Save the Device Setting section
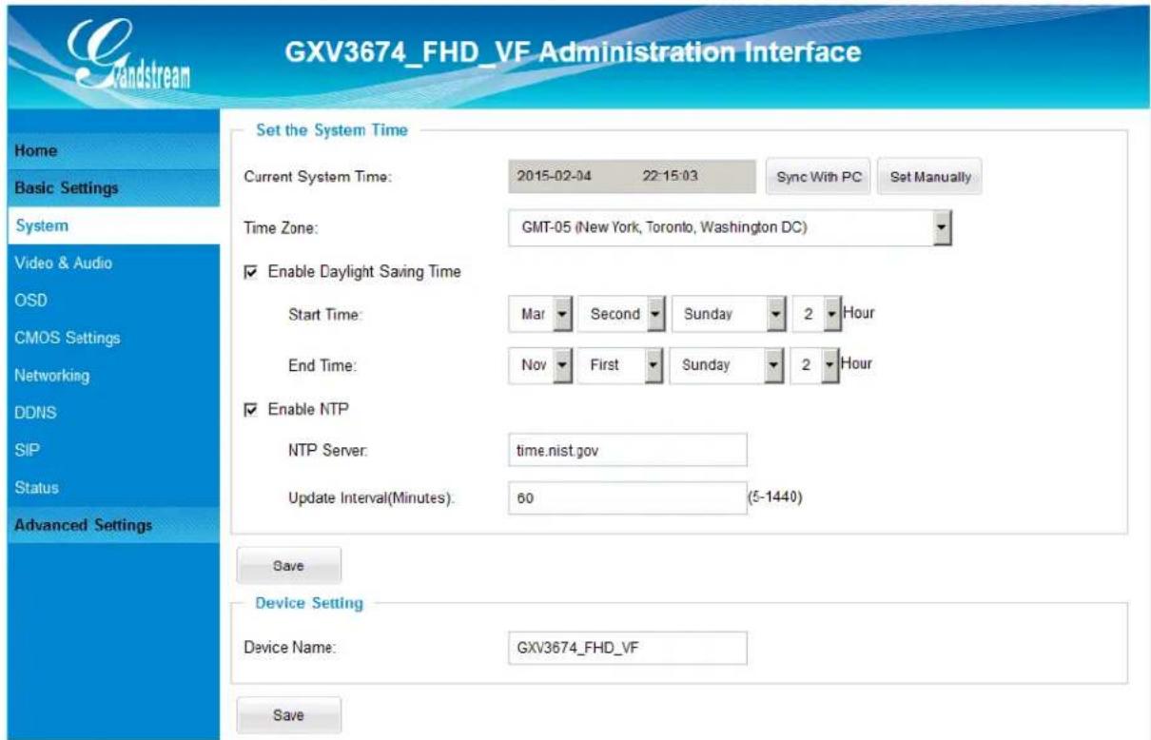Screen dimensions: 1151x740 pos(288,717)
